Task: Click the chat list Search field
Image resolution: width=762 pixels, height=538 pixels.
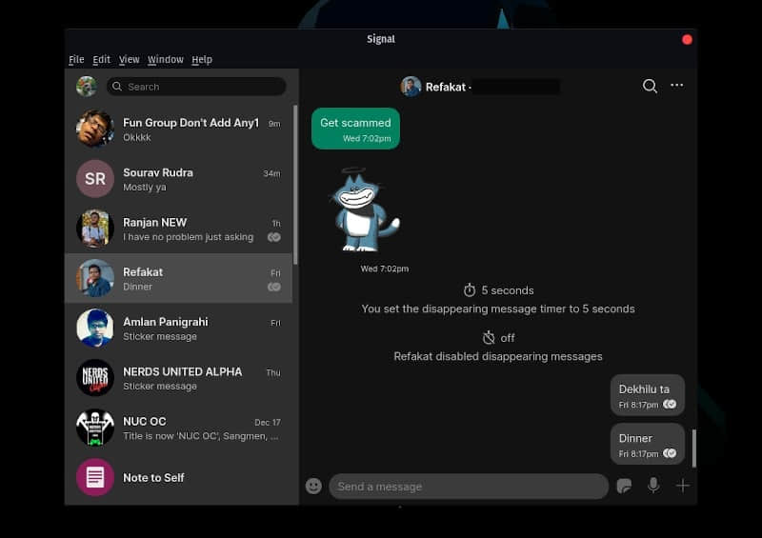Action: click(x=195, y=87)
